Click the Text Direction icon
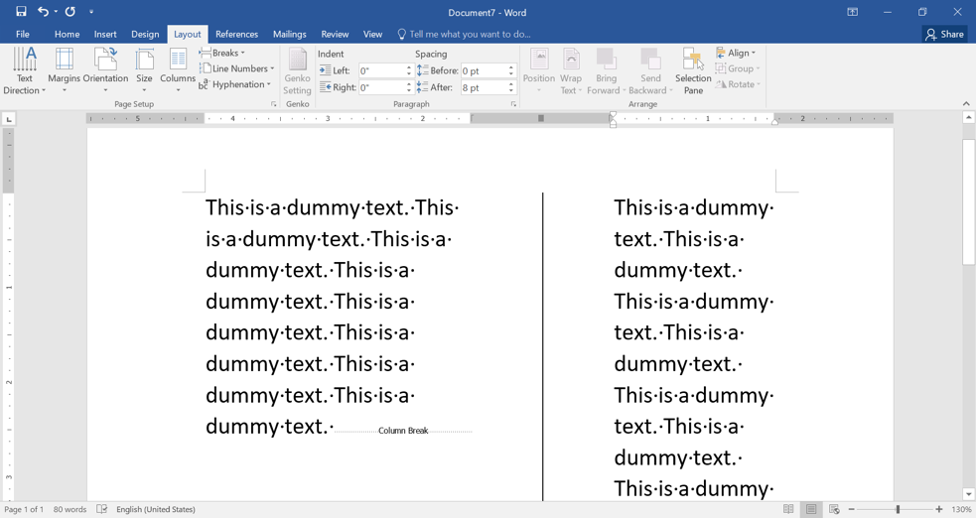Image resolution: width=976 pixels, height=518 pixels. pos(25,62)
